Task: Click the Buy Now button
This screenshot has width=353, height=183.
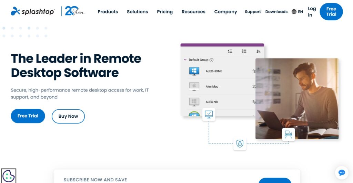Action: pyautogui.click(x=68, y=116)
